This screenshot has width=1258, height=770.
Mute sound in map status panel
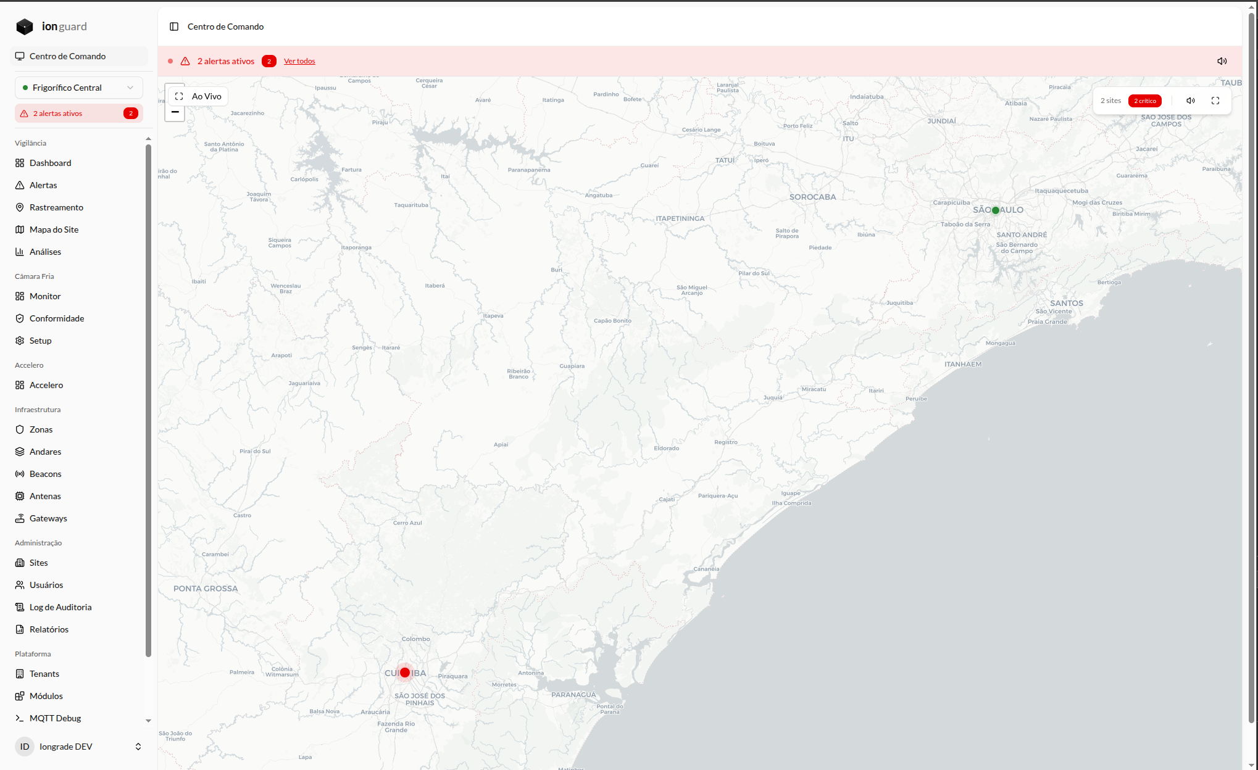click(x=1191, y=101)
